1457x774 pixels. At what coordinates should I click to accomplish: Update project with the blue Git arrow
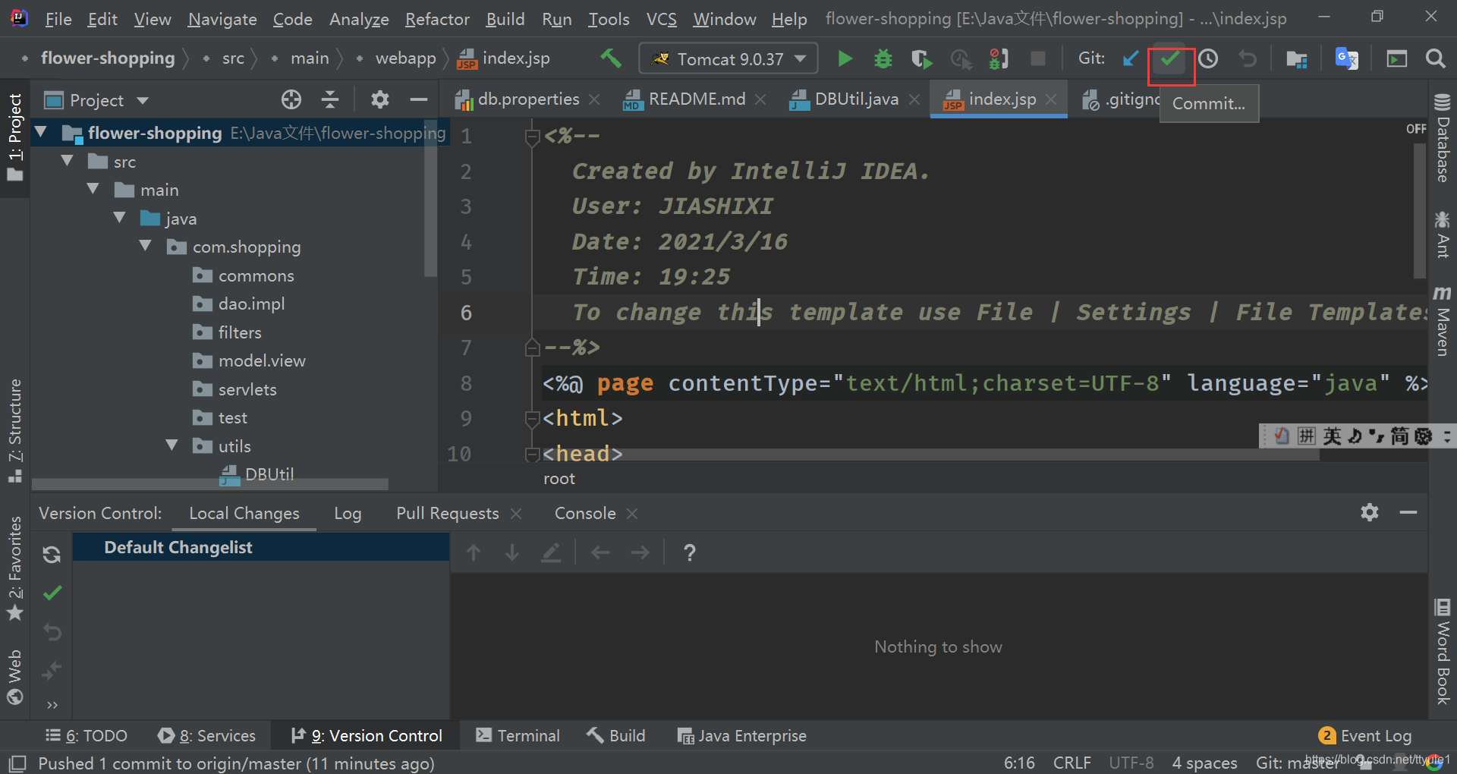coord(1130,58)
